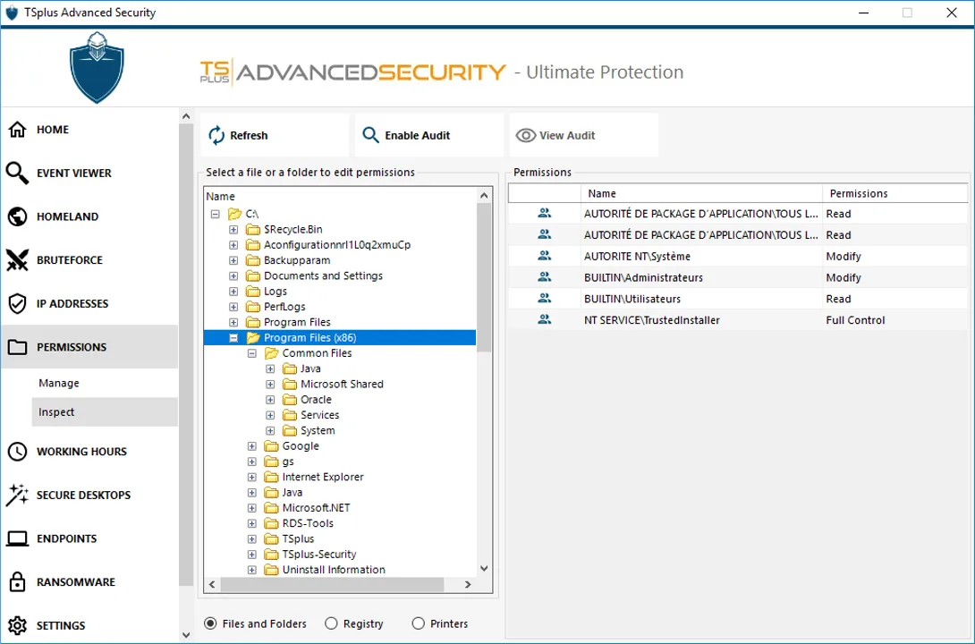The image size is (975, 644).
Task: Click users icon for TrustedInstaller row
Action: point(544,319)
